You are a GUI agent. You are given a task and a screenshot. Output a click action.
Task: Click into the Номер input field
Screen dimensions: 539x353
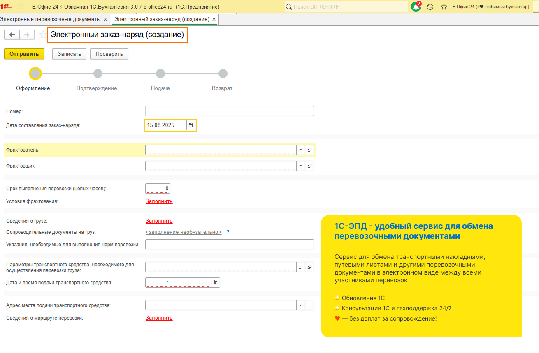click(229, 111)
